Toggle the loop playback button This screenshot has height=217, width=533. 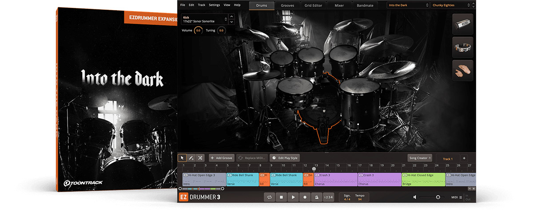269,197
